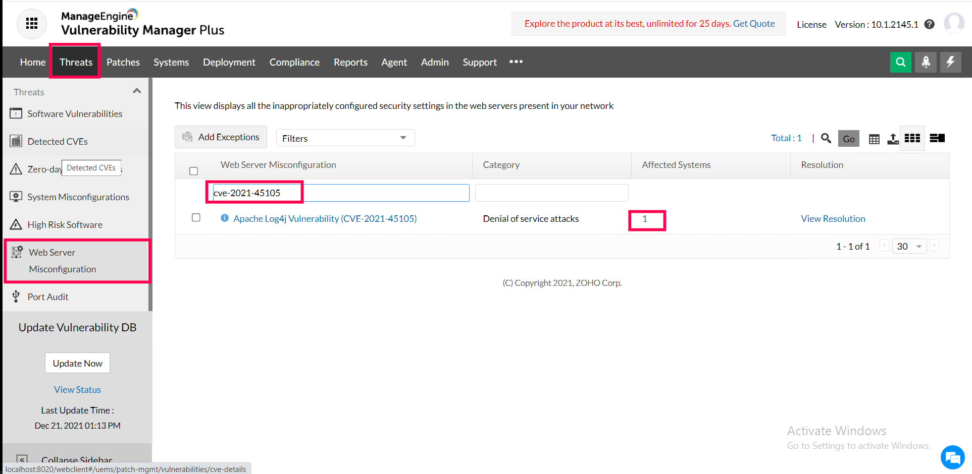Image resolution: width=972 pixels, height=474 pixels.
Task: Click the Add Exceptions button
Action: click(221, 137)
